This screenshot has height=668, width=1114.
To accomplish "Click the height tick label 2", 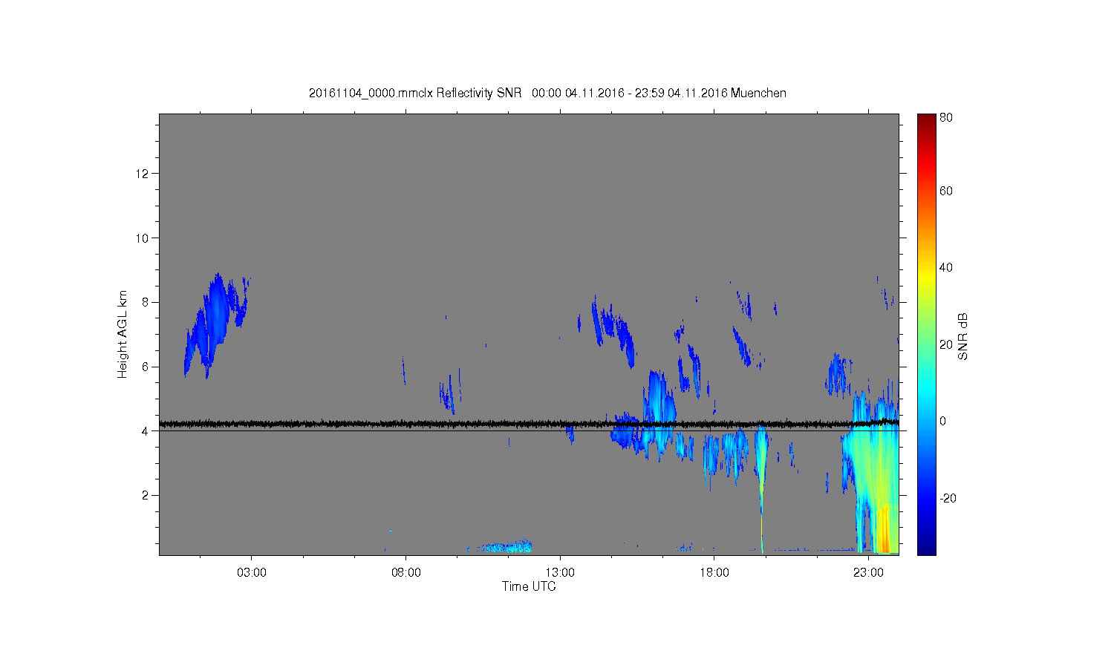I will tap(146, 495).
